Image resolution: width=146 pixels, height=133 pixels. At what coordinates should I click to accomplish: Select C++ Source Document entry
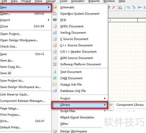coord(76,45)
